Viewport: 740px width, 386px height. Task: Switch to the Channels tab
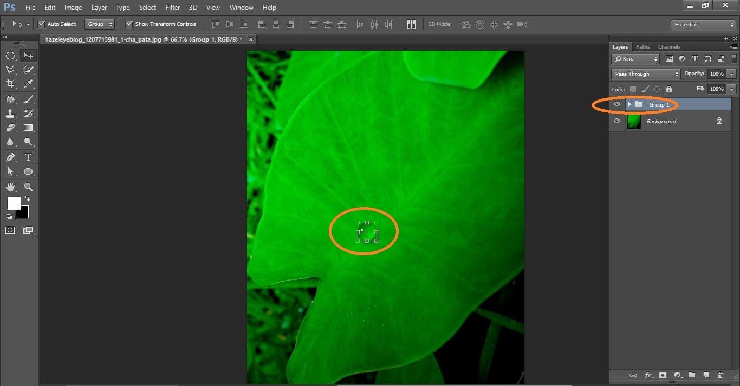pyautogui.click(x=669, y=46)
